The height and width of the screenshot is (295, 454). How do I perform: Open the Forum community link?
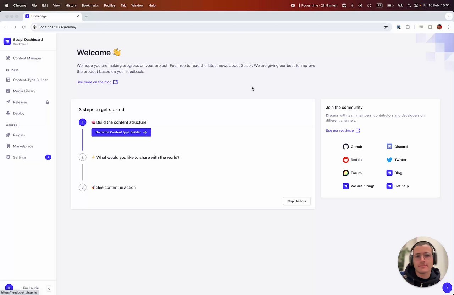click(x=352, y=173)
